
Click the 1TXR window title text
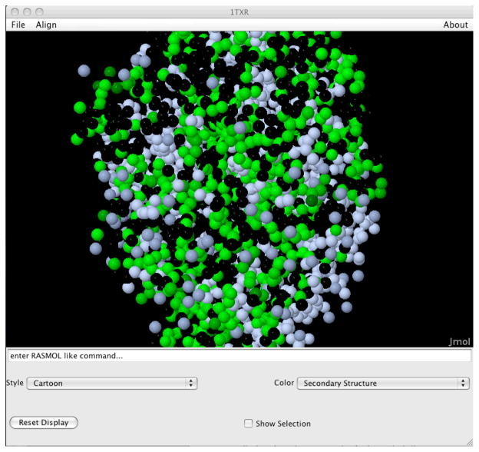point(239,12)
